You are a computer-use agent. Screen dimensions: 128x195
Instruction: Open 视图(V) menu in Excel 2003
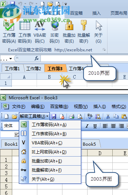(x=81, y=107)
